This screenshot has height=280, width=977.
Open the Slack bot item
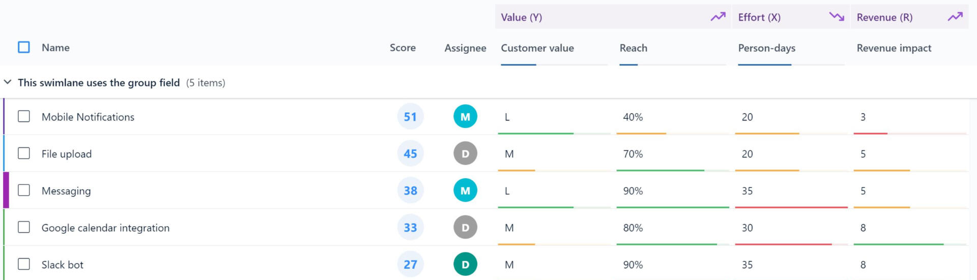tap(63, 265)
